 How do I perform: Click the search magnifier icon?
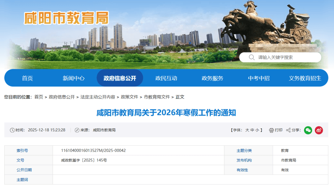(251, 57)
